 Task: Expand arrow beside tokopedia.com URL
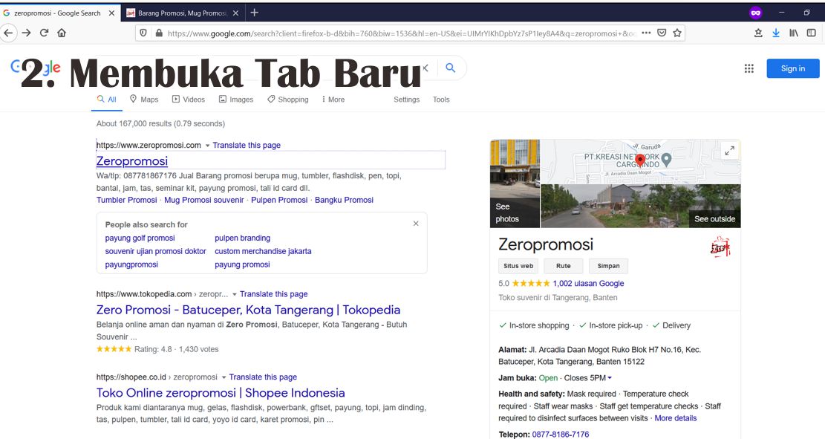tap(235, 294)
